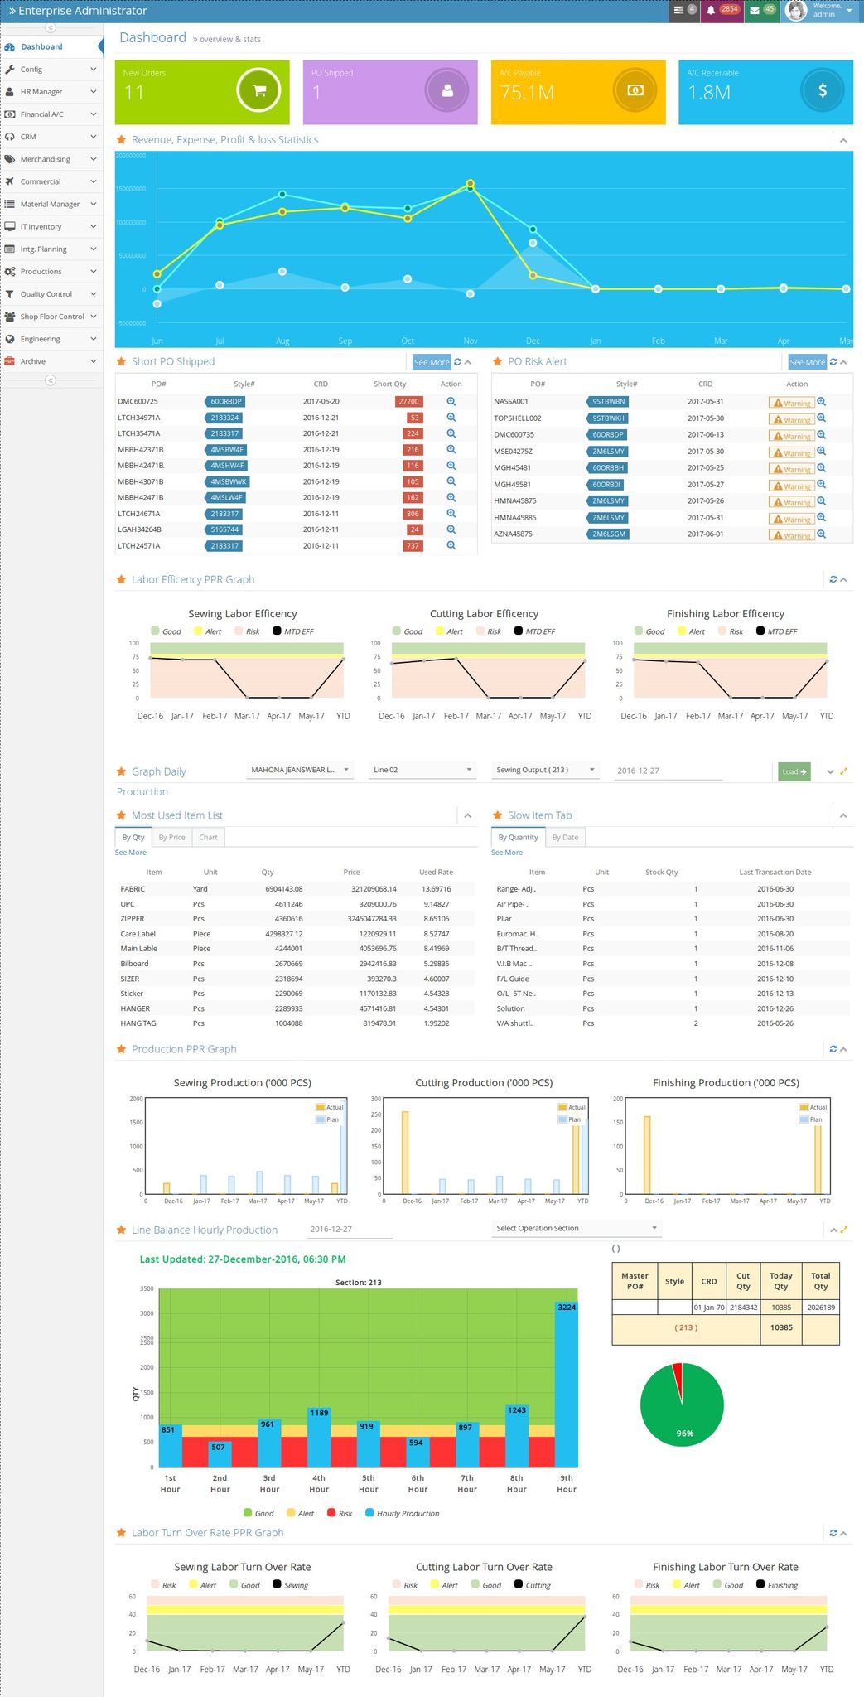Screen dimensions: 864x1697
Task: Click the admin user avatar picture
Action: click(x=796, y=11)
